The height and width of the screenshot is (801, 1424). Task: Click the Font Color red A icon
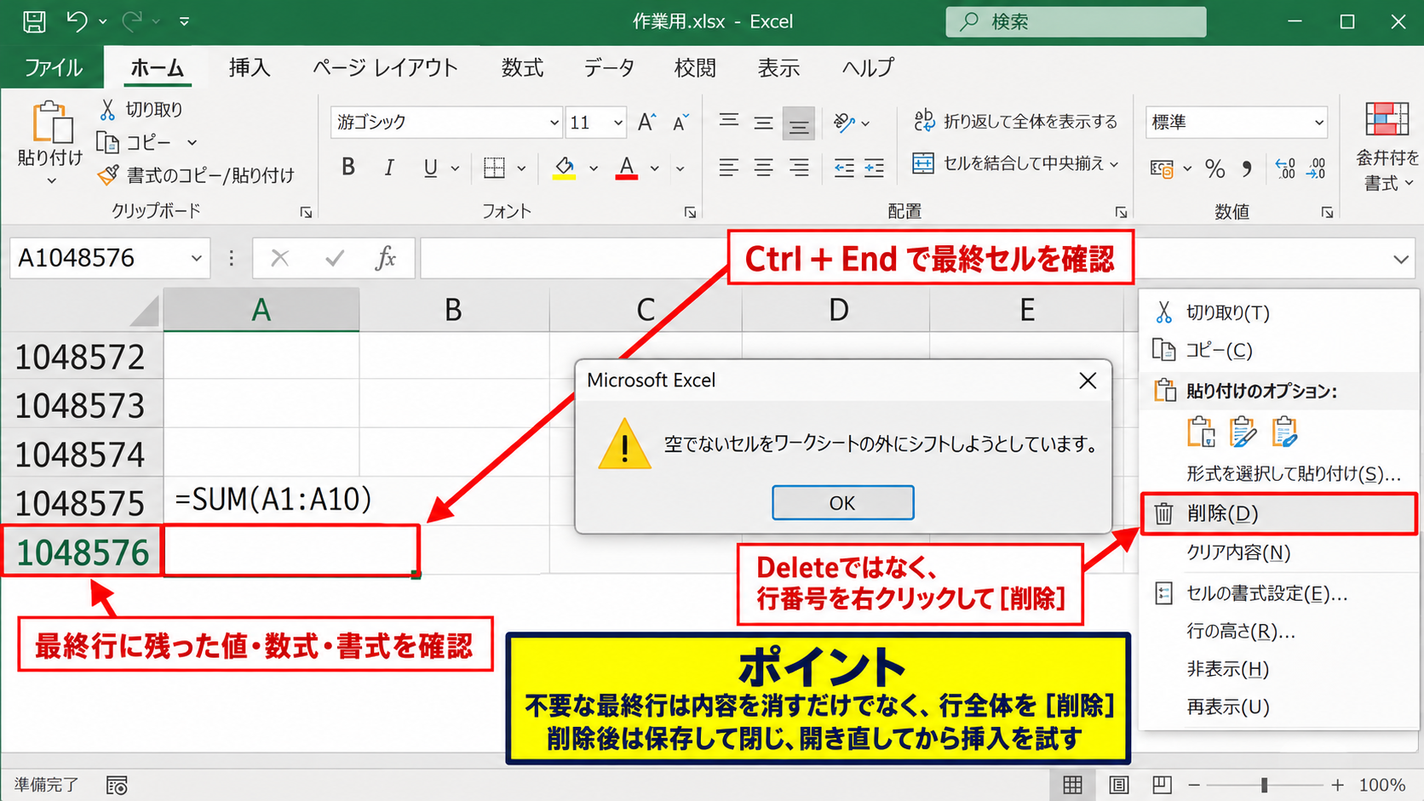[x=627, y=168]
